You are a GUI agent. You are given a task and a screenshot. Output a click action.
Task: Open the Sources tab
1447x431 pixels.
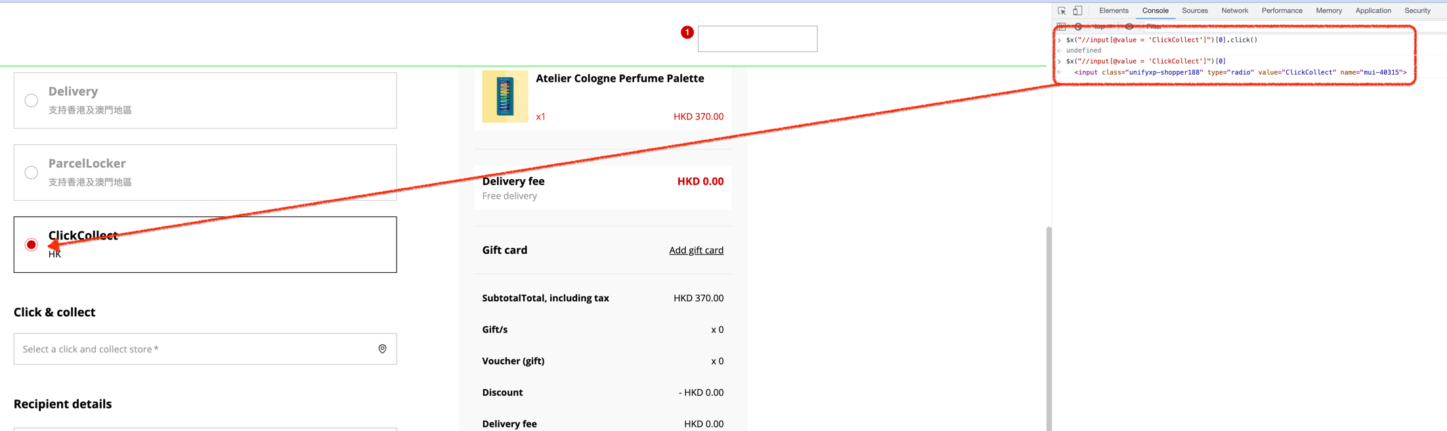pyautogui.click(x=1194, y=10)
